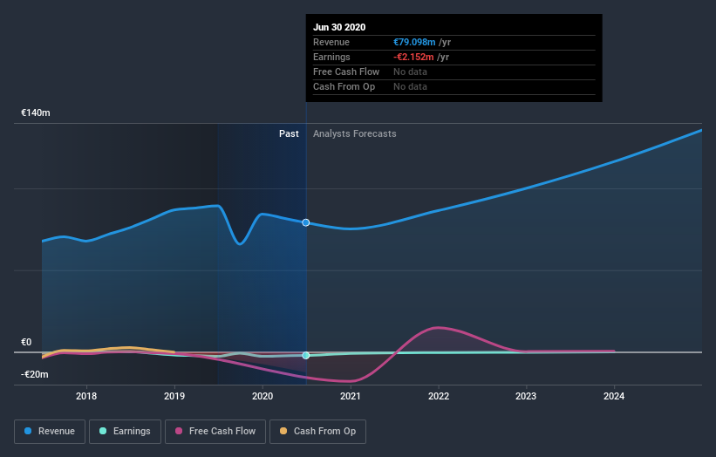Viewport: 716px width, 457px height.
Task: Click the 2018 x-axis label
Action: (x=86, y=396)
